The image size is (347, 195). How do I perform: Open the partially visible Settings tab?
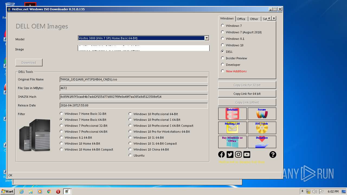(x=264, y=19)
